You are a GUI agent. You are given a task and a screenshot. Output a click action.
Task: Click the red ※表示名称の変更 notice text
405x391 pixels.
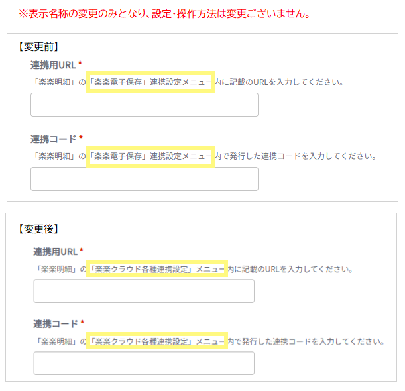(164, 13)
